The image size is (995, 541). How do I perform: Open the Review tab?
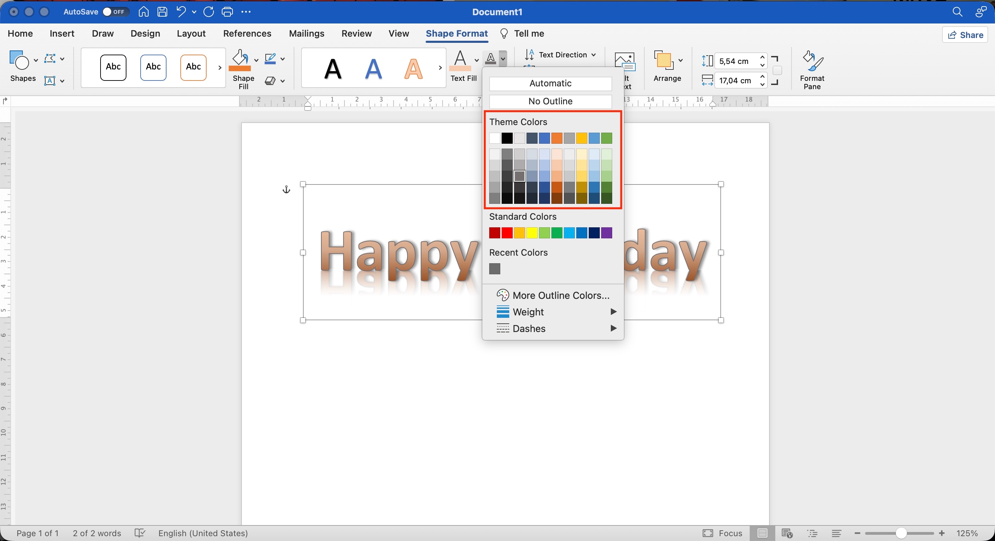click(356, 34)
